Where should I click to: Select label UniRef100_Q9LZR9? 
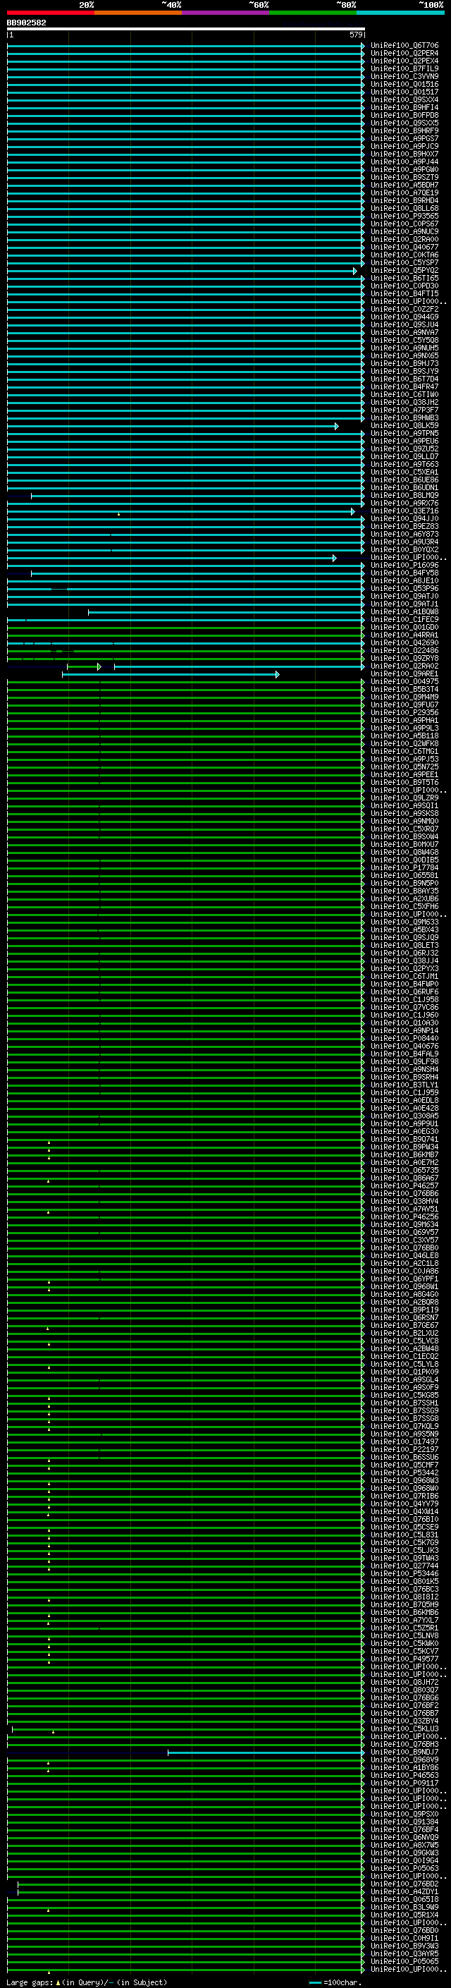pos(404,798)
